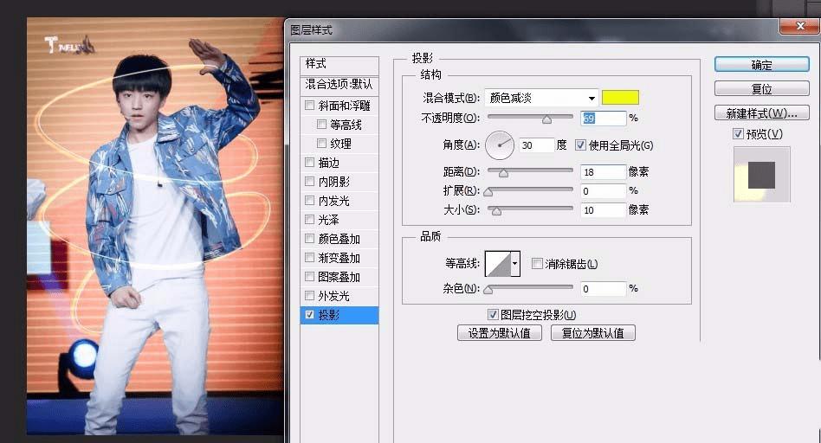Click 复位为默认值 button
Screen dimensions: 821x443
click(x=593, y=333)
